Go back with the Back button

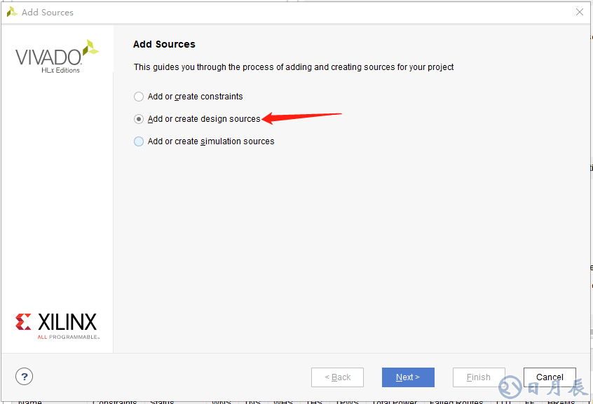coord(337,377)
